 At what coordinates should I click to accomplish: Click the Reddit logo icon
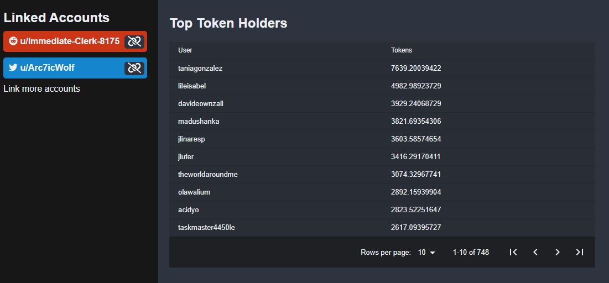coord(13,41)
